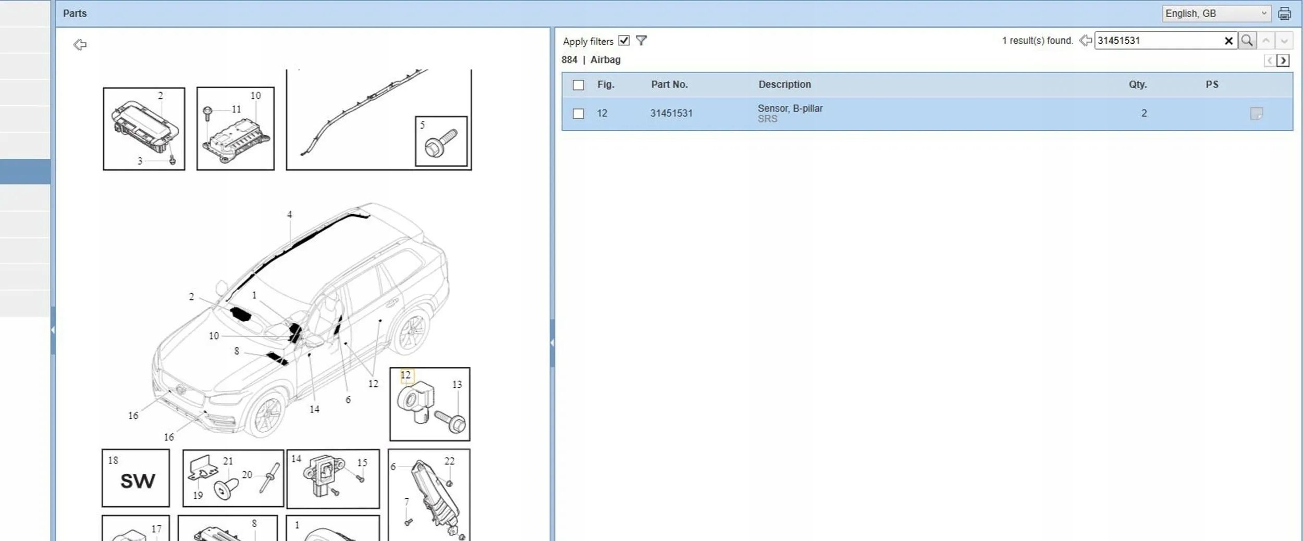The height and width of the screenshot is (541, 1303).
Task: Click the '1 result(s) found.' status text
Action: pyautogui.click(x=1038, y=41)
